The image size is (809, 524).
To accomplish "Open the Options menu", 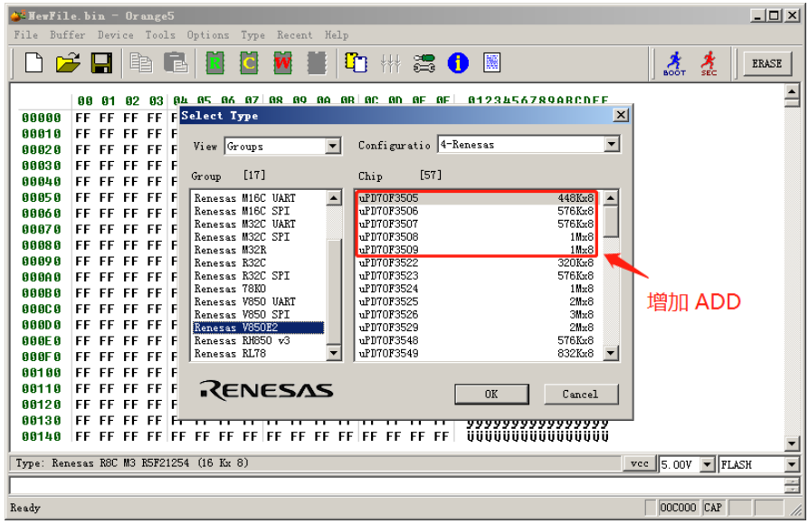I will coord(208,34).
